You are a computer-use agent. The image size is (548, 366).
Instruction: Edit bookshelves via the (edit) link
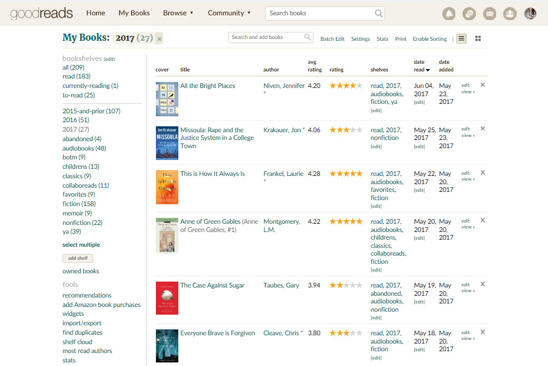(109, 59)
